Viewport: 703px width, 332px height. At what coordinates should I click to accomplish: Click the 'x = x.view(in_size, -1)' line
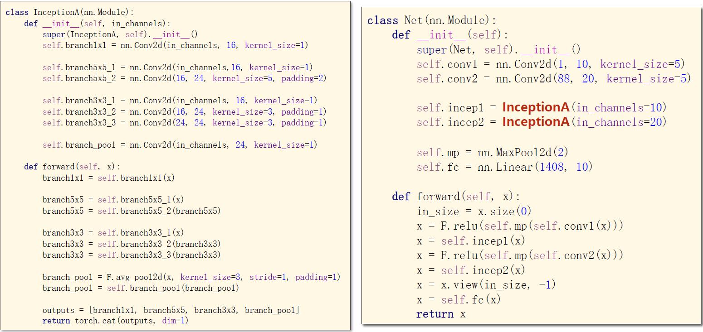coord(486,285)
